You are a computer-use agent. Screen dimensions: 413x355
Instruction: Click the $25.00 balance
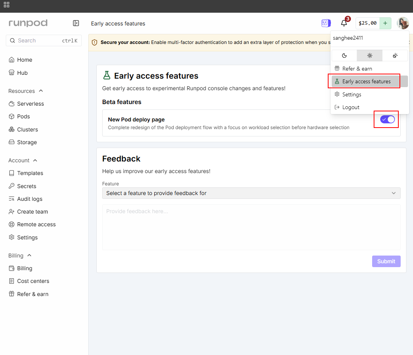click(x=368, y=23)
